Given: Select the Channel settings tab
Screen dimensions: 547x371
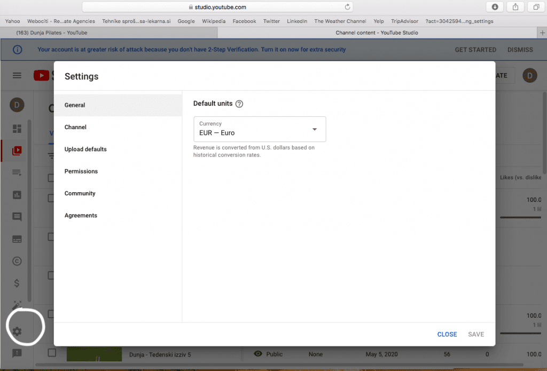Looking at the screenshot, I should [75, 127].
